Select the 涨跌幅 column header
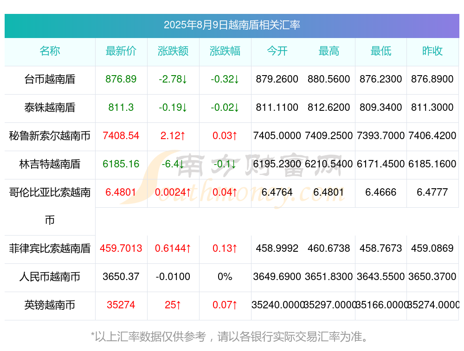The width and height of the screenshot is (464, 351). tap(225, 51)
